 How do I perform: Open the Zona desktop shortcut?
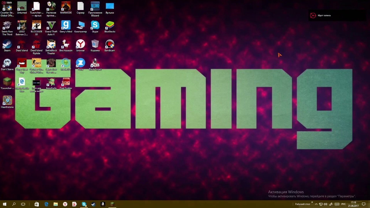pos(80,64)
